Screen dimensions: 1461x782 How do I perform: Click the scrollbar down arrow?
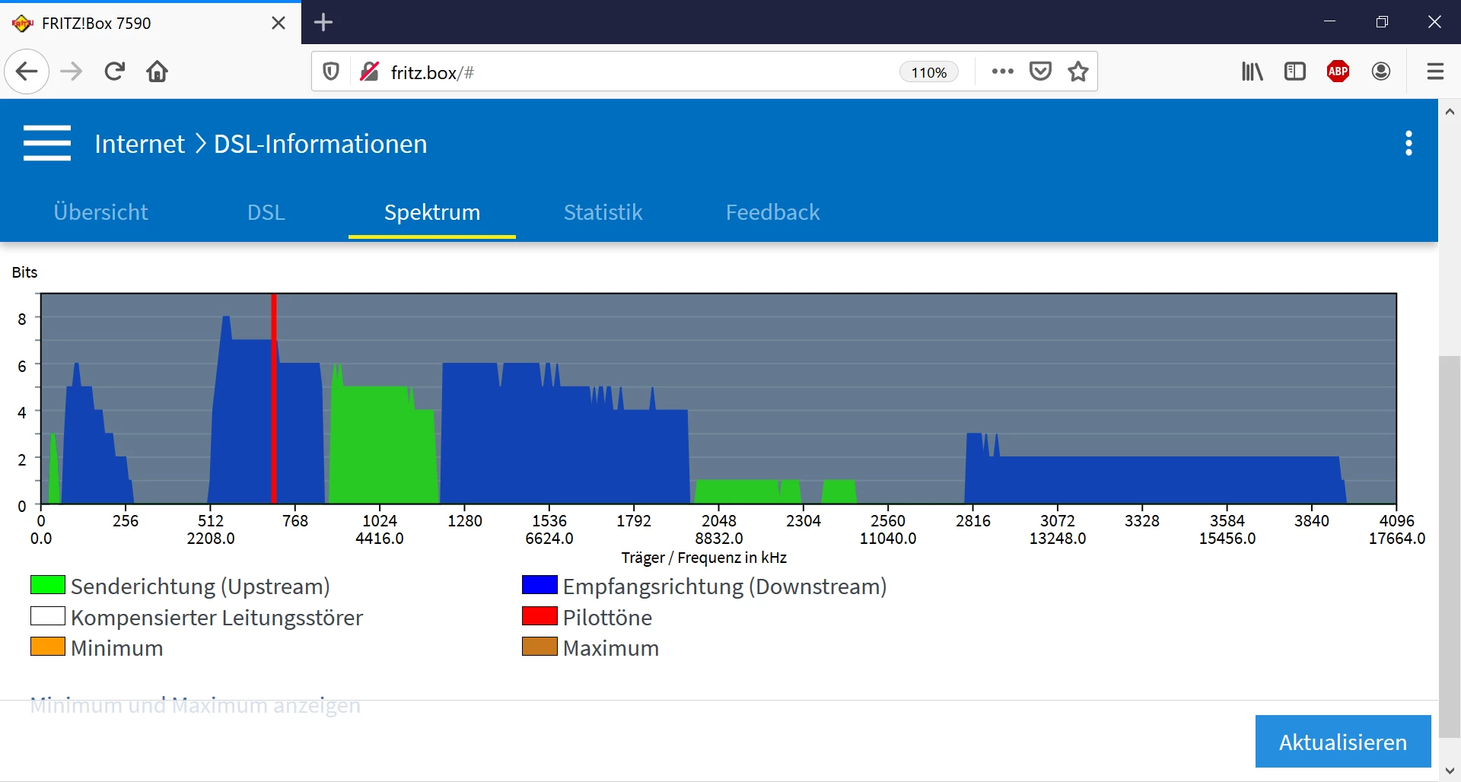[x=1450, y=771]
